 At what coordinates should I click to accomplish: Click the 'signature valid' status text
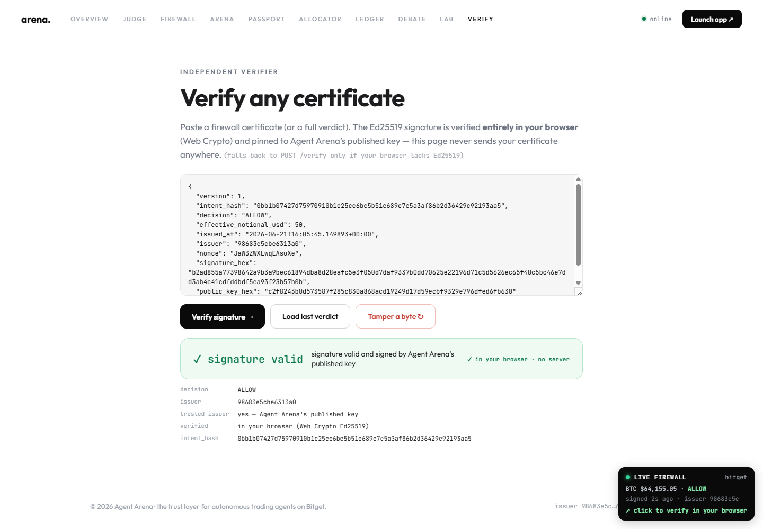tap(255, 359)
